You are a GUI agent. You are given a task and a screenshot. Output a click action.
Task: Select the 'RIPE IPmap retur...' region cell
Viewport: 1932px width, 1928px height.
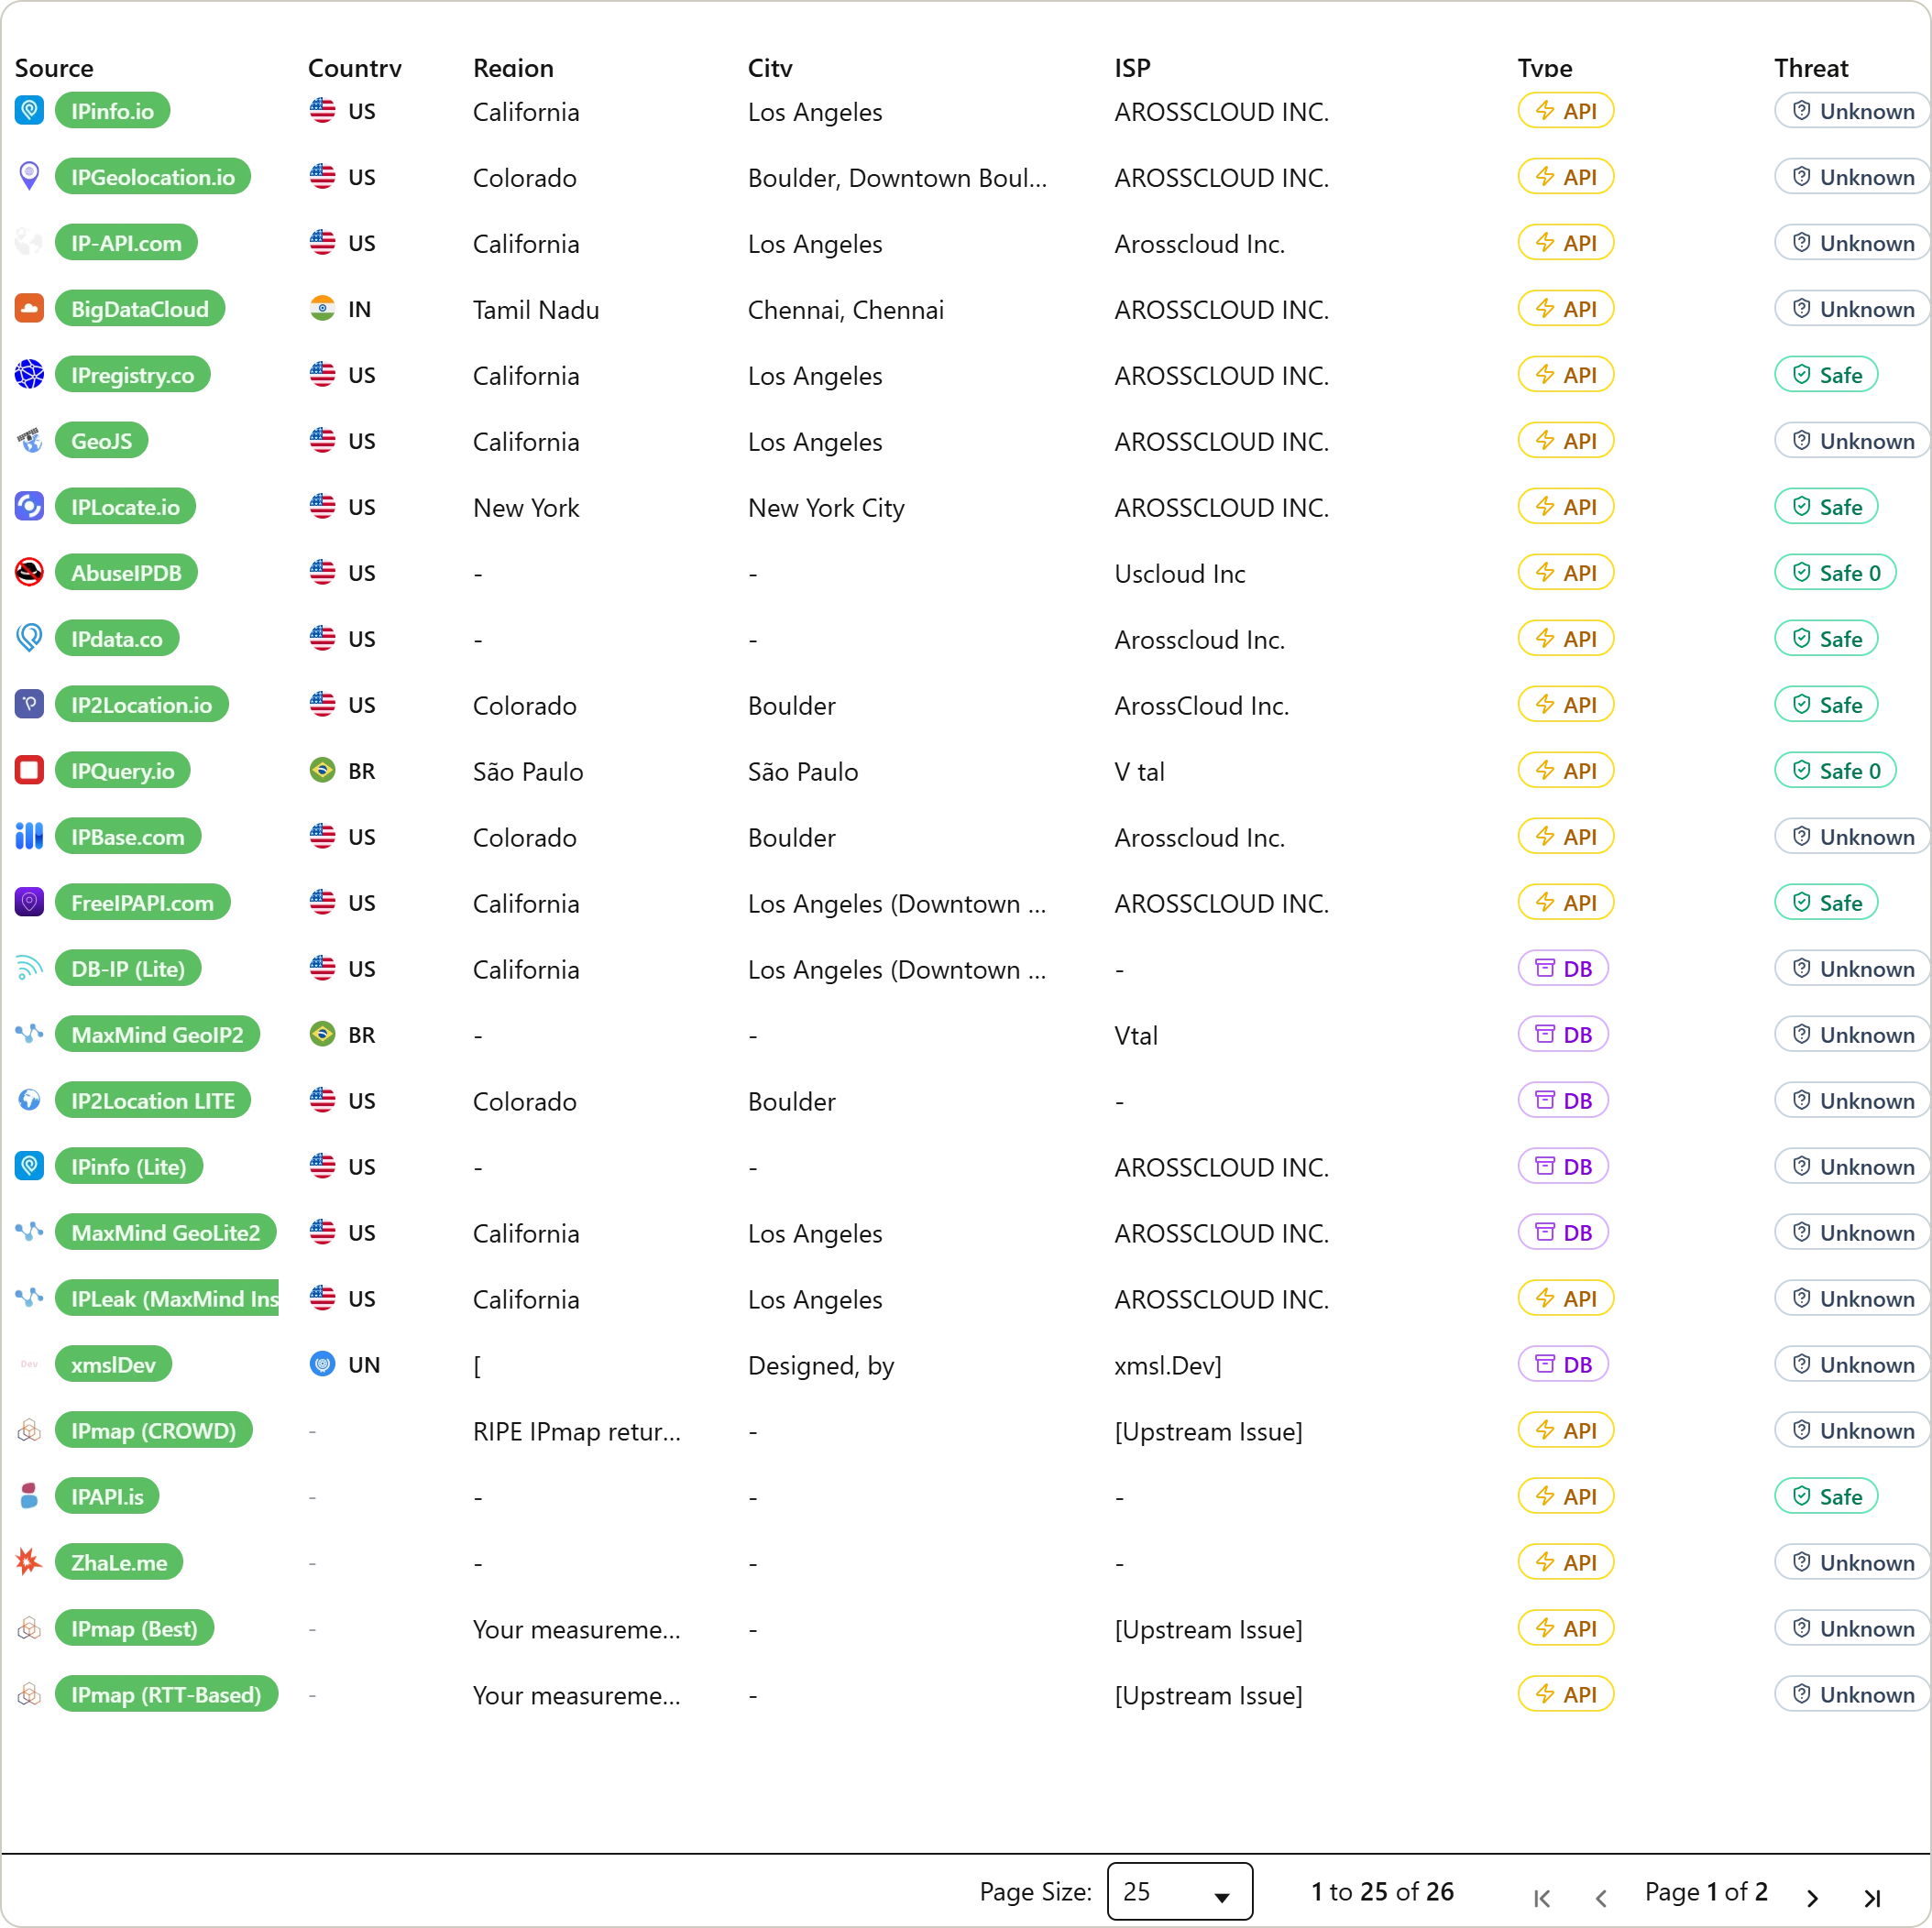tap(577, 1432)
